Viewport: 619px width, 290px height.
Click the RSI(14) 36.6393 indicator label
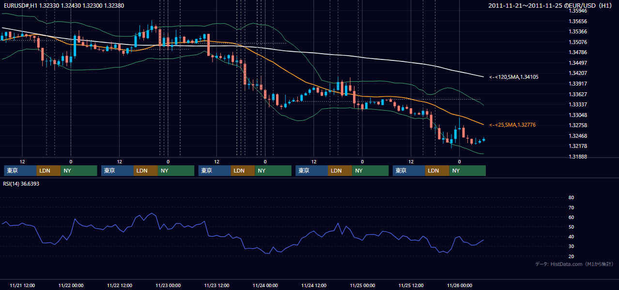tap(21, 184)
